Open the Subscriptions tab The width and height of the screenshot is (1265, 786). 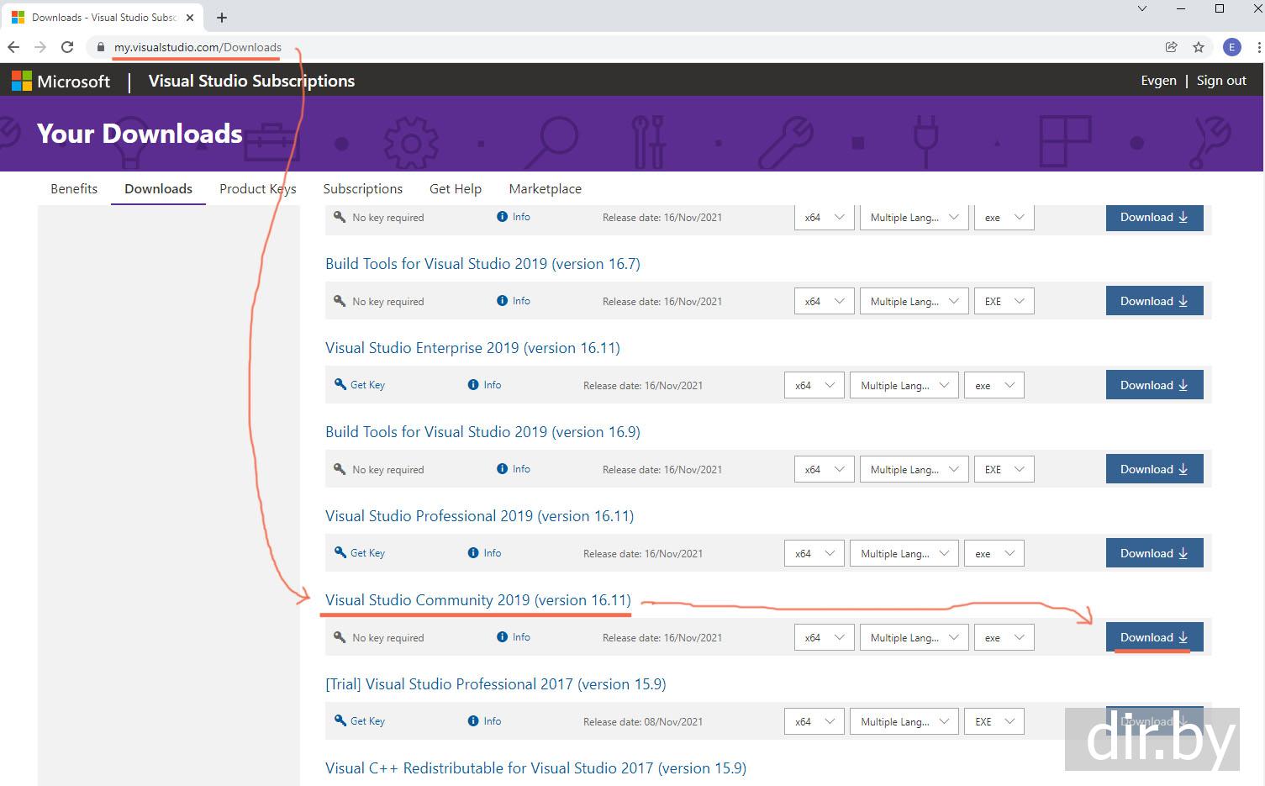click(362, 188)
